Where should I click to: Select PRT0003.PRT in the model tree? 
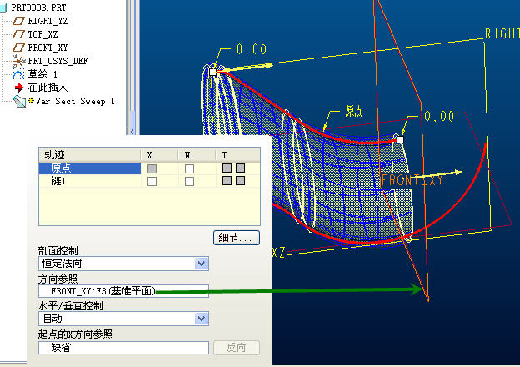[38, 8]
